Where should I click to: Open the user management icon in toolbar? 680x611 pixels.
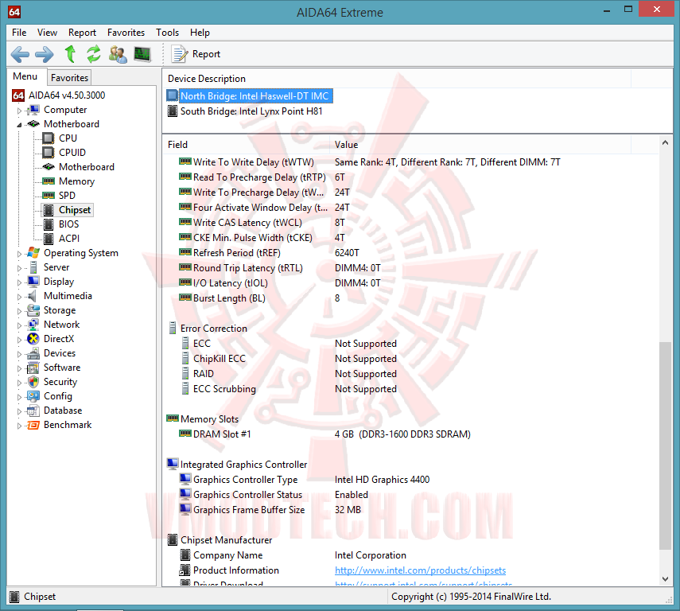[118, 54]
